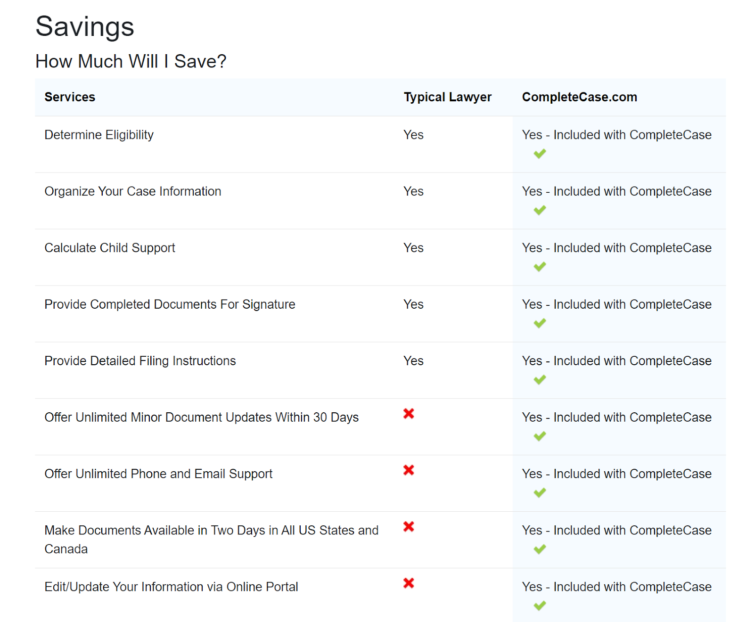This screenshot has width=754, height=622.
Task: Click red X in Two Days availability row
Action: coord(409,527)
